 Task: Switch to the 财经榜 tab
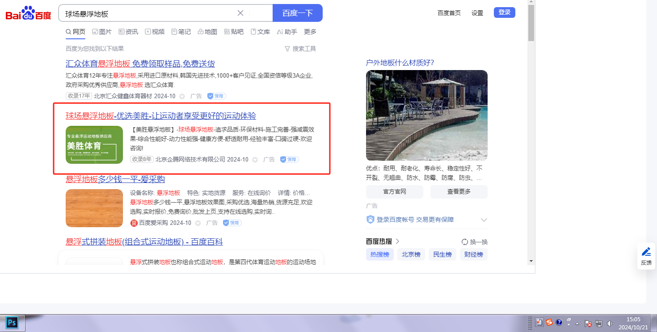click(474, 255)
